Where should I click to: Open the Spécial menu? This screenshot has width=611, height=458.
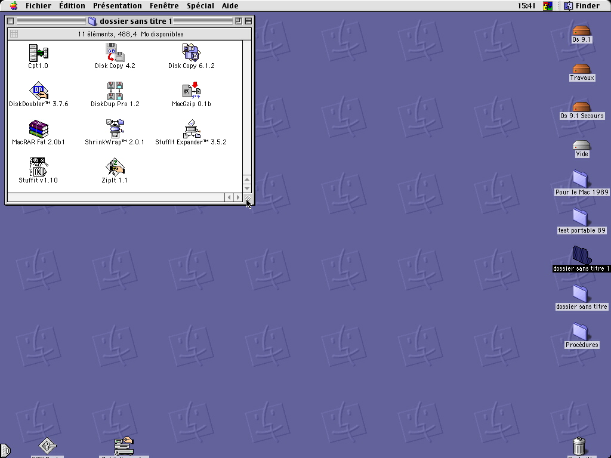click(200, 6)
